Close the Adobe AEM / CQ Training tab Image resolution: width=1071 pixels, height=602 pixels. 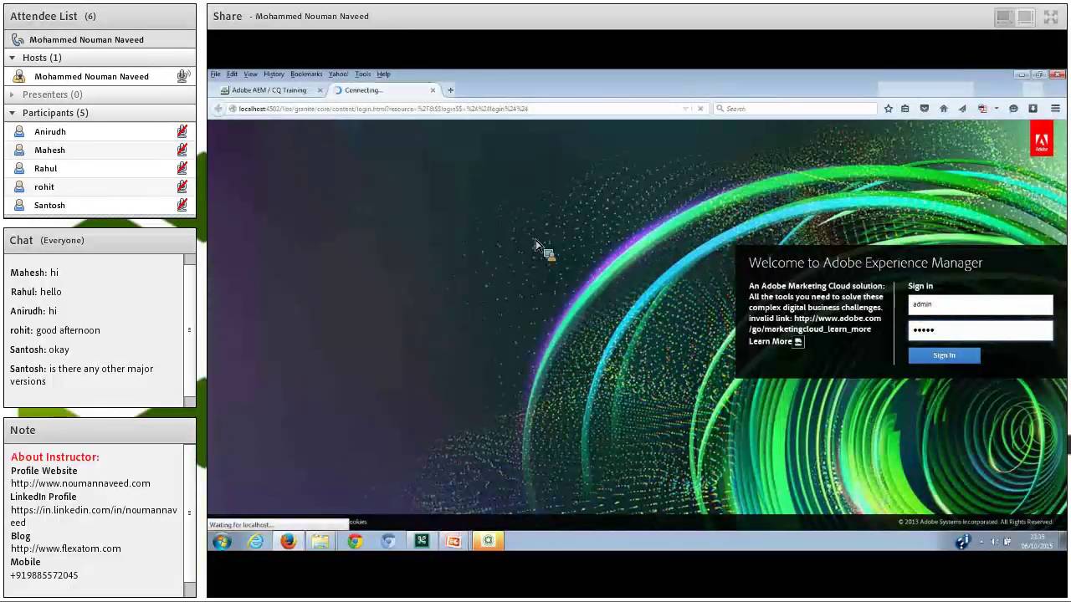tap(320, 90)
